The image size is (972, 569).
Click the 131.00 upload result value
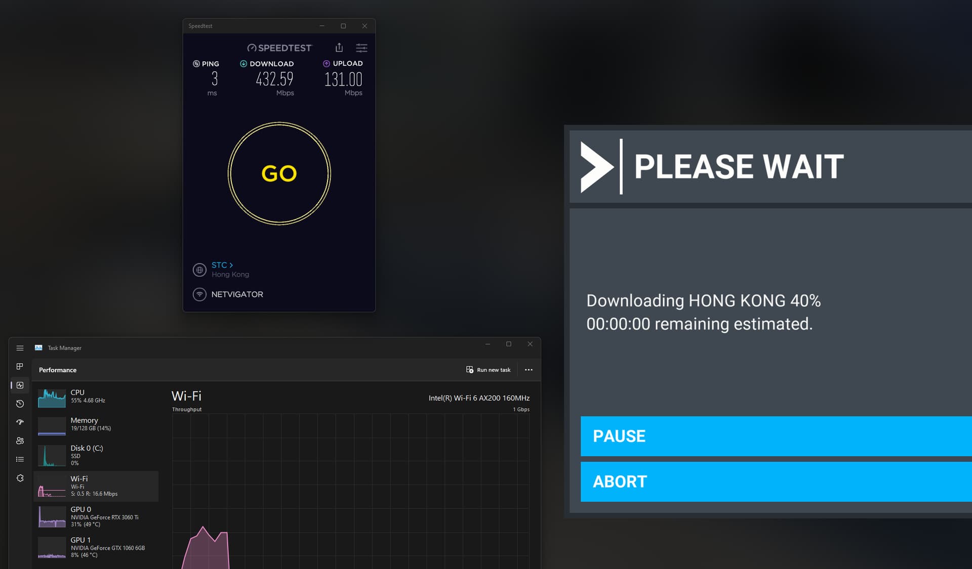(x=343, y=79)
